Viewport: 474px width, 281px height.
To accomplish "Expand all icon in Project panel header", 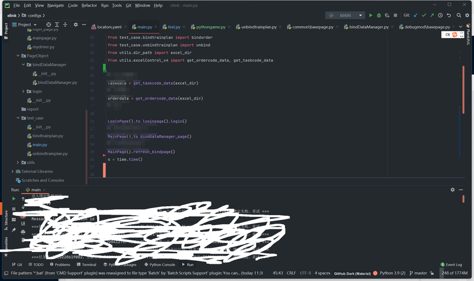I will pyautogui.click(x=57, y=24).
